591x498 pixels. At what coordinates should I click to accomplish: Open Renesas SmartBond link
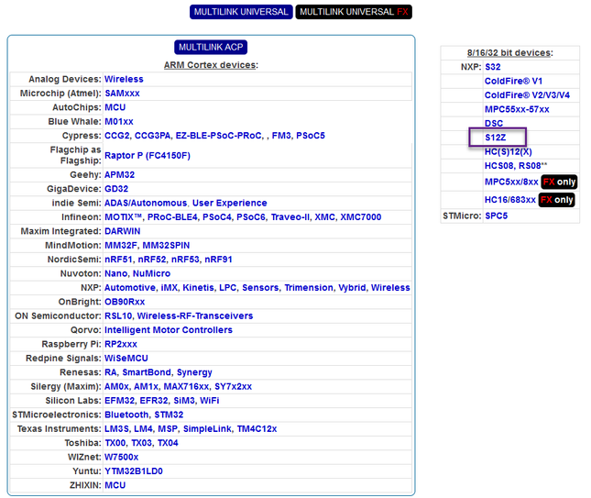[147, 372]
